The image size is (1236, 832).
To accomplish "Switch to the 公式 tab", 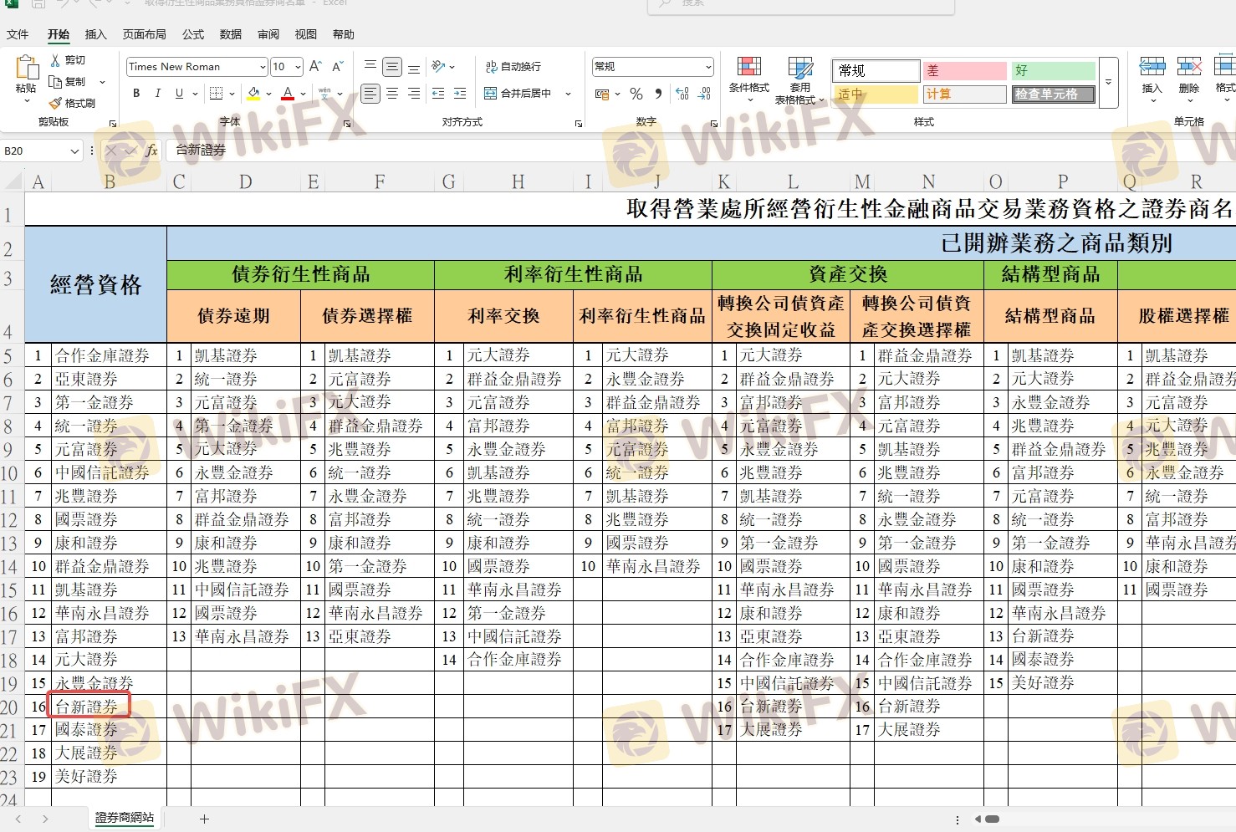I will click(x=193, y=34).
